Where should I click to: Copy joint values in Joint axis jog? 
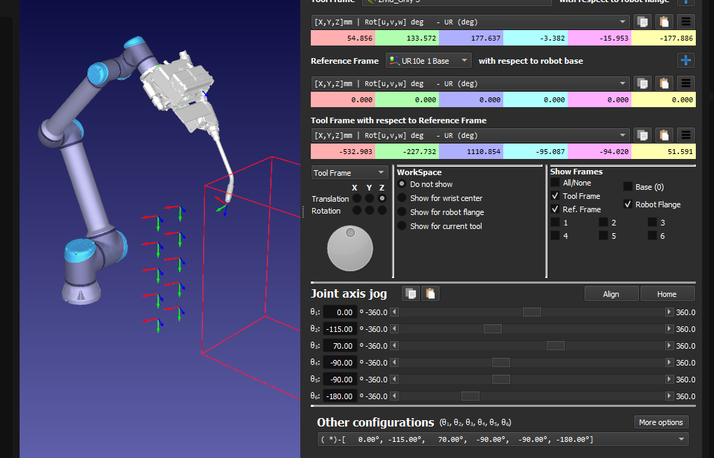pos(410,293)
